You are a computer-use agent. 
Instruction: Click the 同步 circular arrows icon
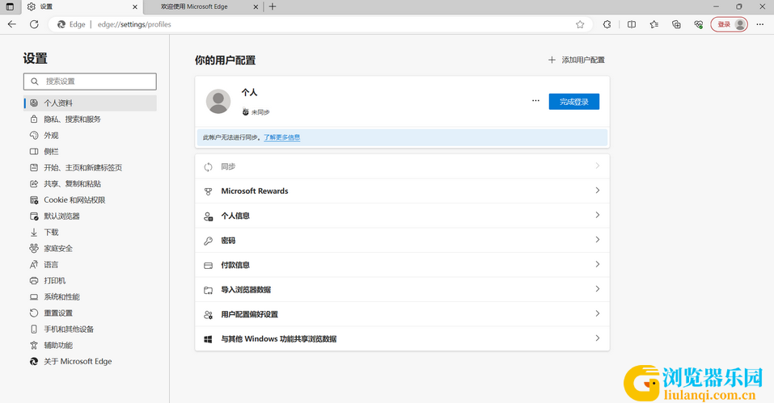pyautogui.click(x=209, y=167)
